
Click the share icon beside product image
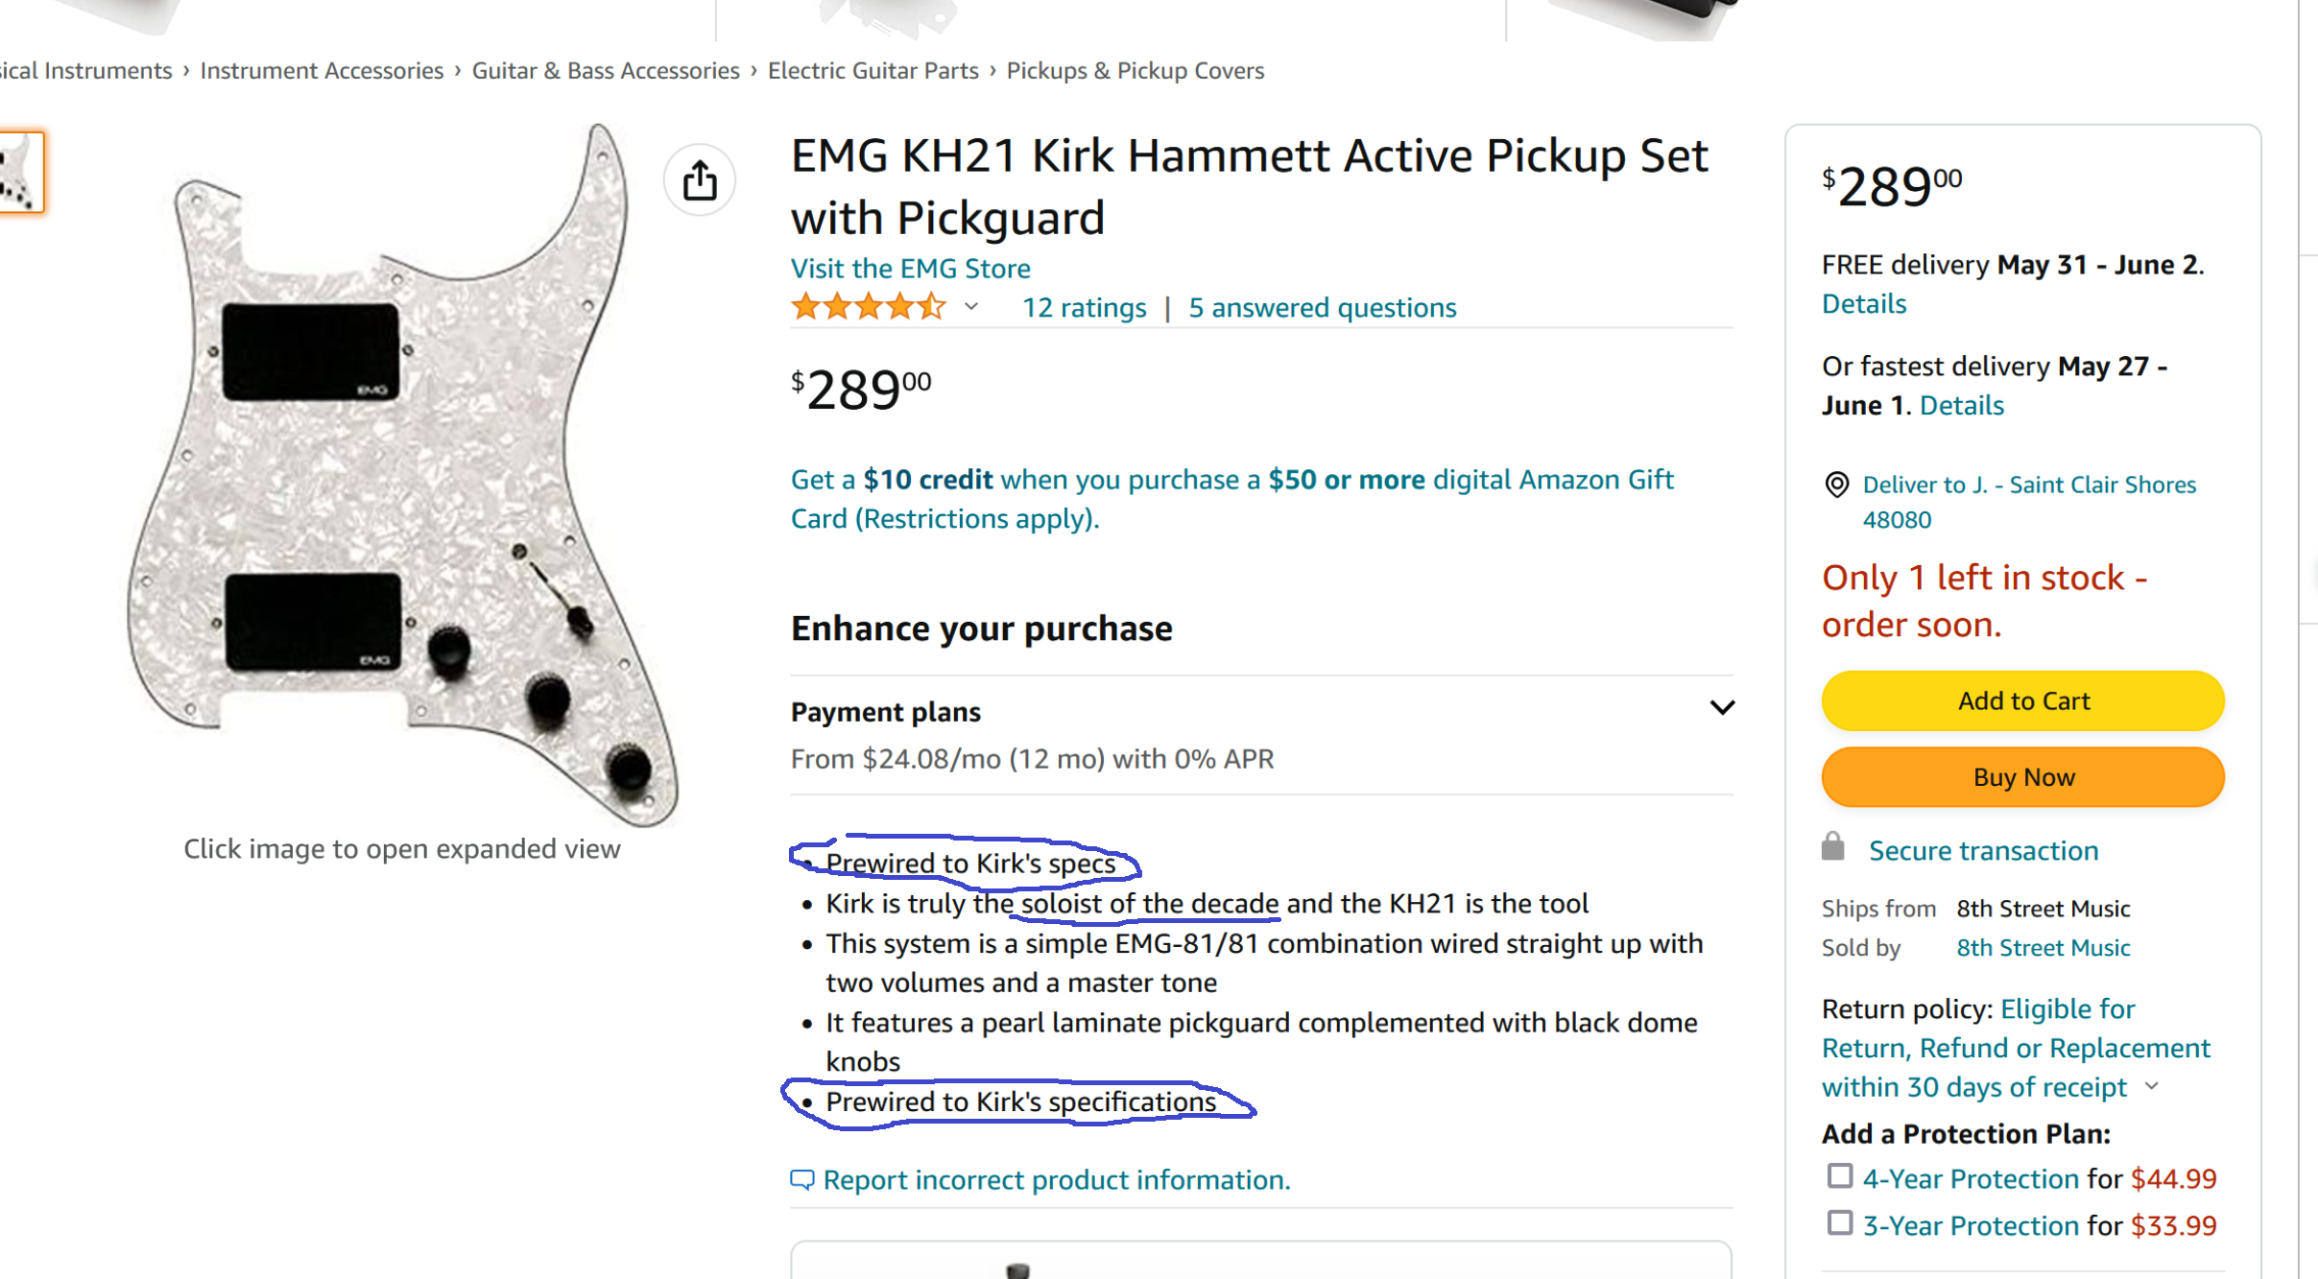point(700,180)
